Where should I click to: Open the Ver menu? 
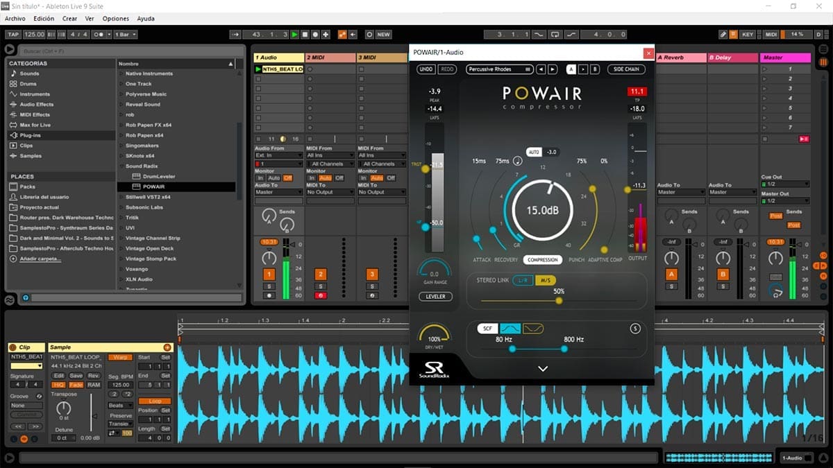pyautogui.click(x=90, y=19)
